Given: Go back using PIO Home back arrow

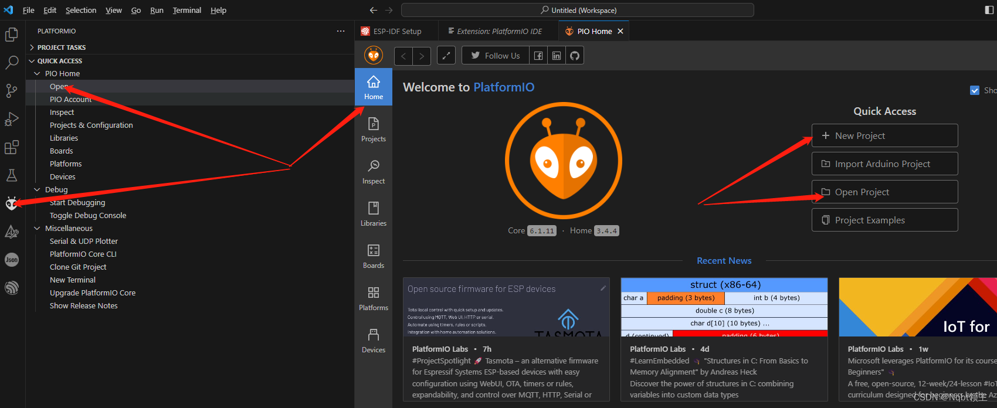Looking at the screenshot, I should [403, 56].
